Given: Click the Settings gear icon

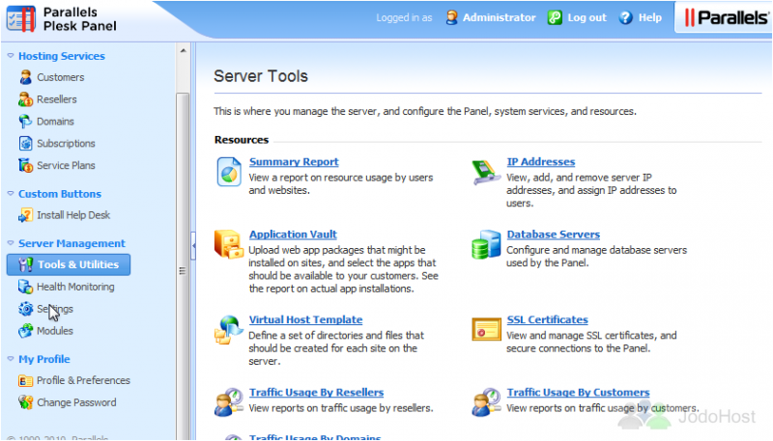Looking at the screenshot, I should pos(26,309).
